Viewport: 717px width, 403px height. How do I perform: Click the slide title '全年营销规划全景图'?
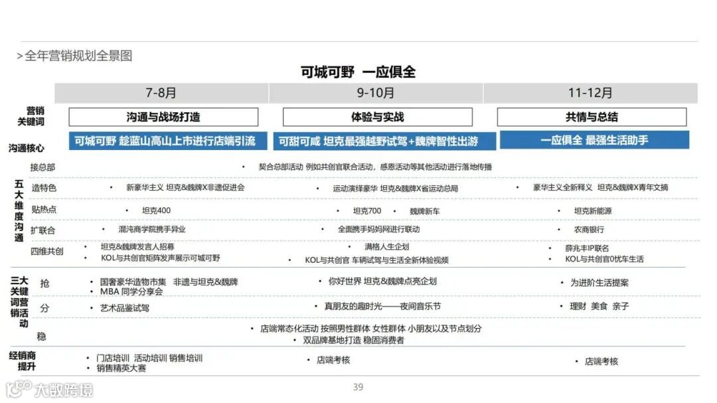(78, 56)
